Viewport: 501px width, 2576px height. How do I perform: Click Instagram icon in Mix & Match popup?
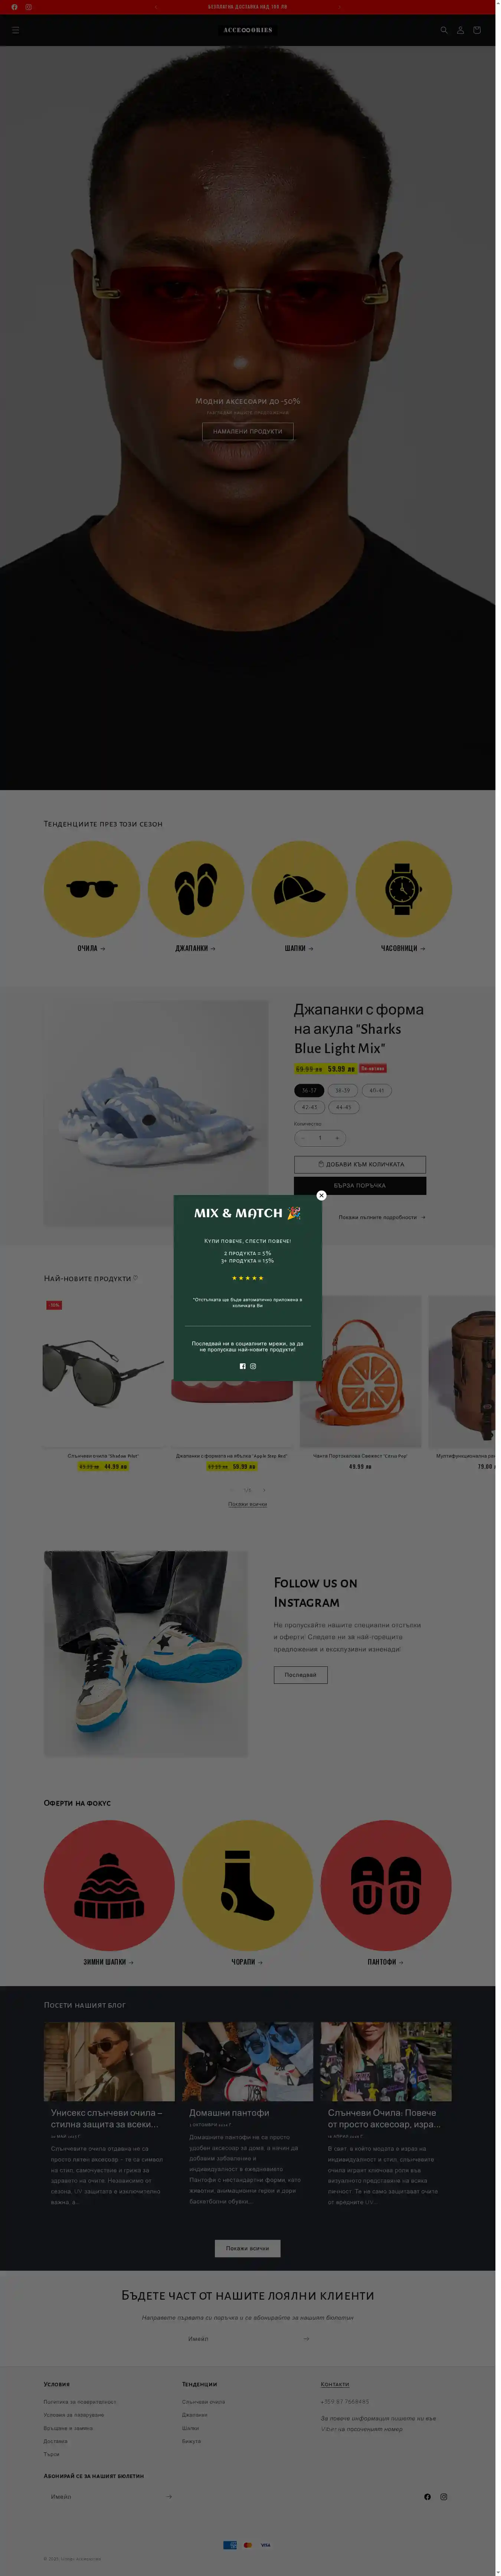tap(253, 1365)
